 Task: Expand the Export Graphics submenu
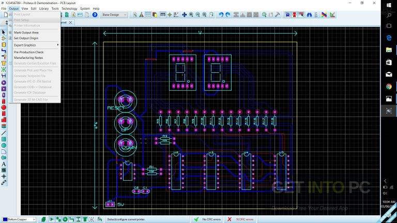tap(35, 45)
